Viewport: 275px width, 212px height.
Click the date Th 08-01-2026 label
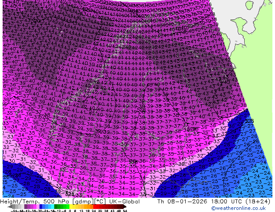[182, 202]
